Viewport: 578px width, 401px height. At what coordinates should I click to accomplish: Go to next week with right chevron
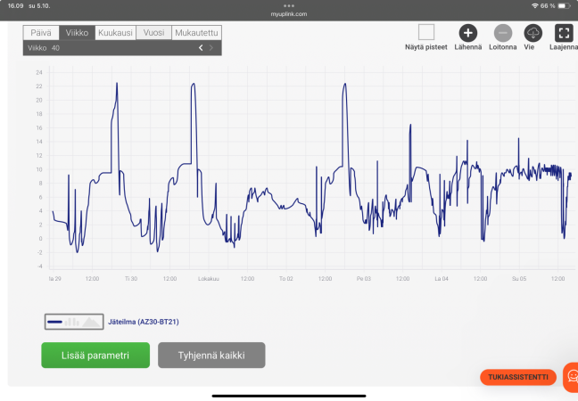211,48
